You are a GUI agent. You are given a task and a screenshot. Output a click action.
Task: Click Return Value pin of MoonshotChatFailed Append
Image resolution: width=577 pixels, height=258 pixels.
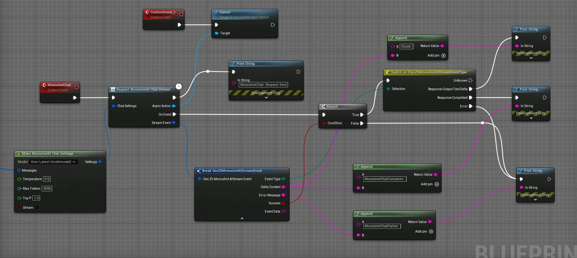pos(430,222)
